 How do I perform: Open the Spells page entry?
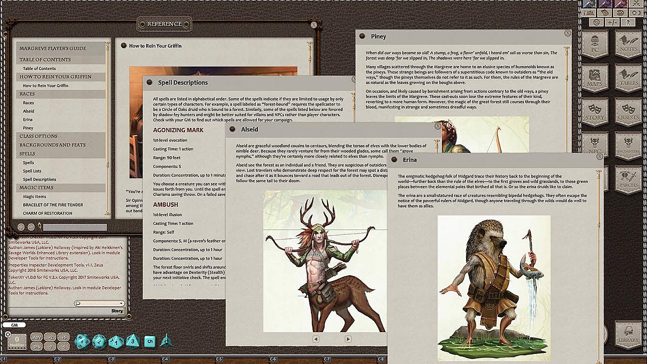click(x=28, y=162)
